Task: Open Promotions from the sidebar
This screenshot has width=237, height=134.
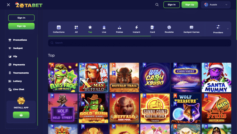Action: click(x=20, y=40)
